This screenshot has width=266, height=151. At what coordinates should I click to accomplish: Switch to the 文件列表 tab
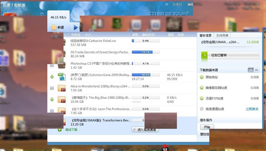click(x=222, y=35)
